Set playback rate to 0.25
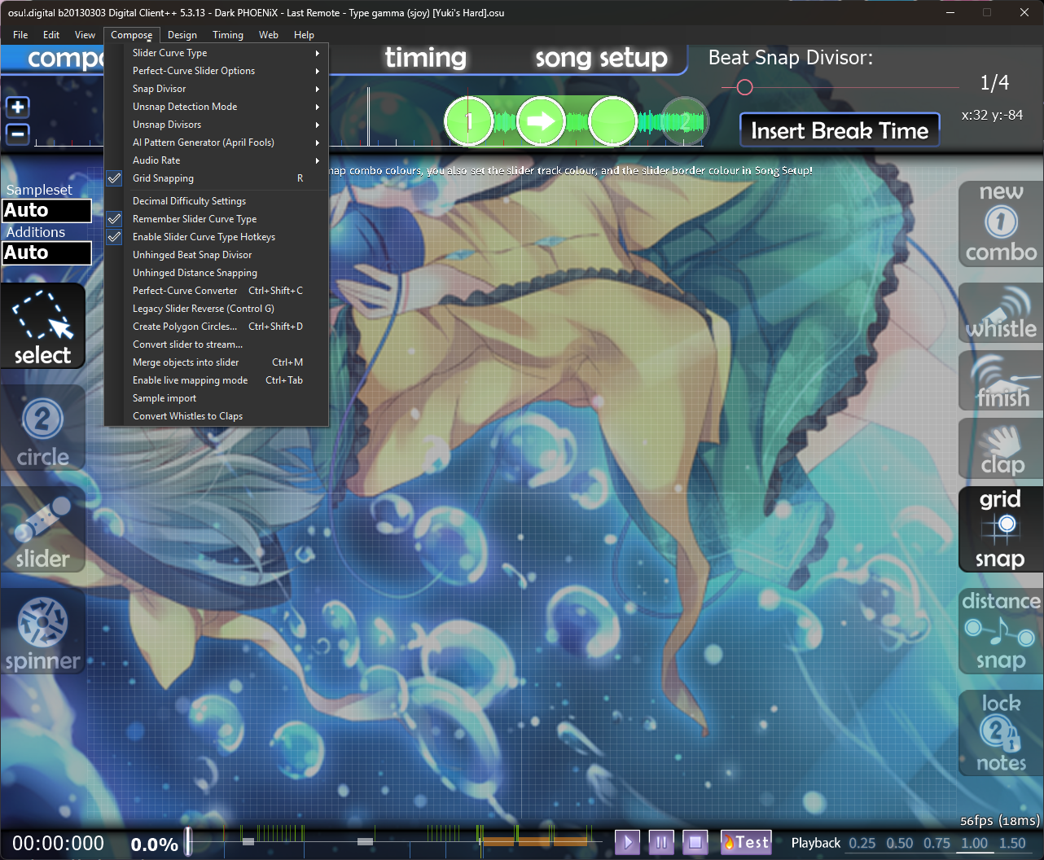The height and width of the screenshot is (860, 1044). [862, 843]
